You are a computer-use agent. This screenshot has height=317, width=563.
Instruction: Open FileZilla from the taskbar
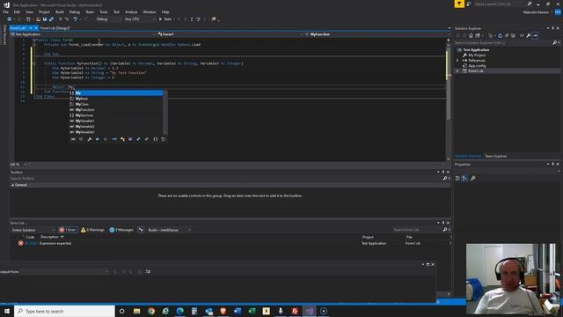[295, 311]
